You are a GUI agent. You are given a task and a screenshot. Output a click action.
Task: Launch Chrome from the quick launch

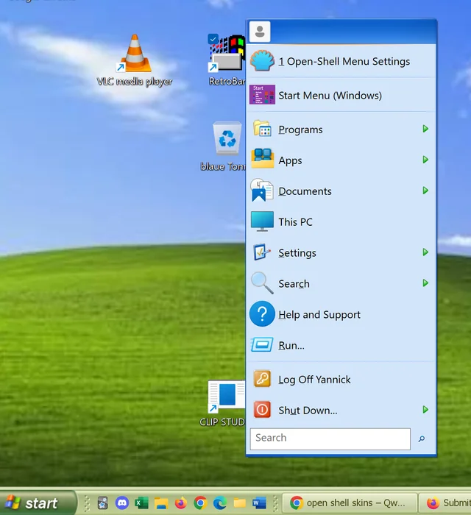(x=200, y=502)
